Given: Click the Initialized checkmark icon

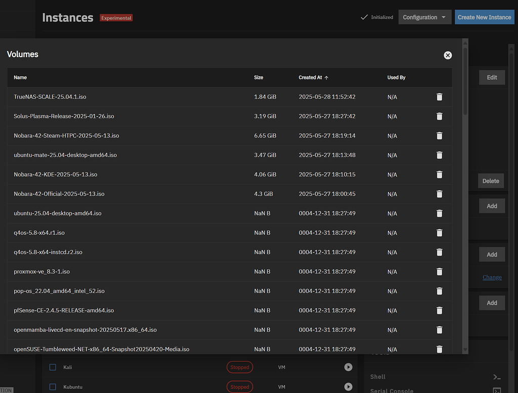Looking at the screenshot, I should [x=364, y=17].
